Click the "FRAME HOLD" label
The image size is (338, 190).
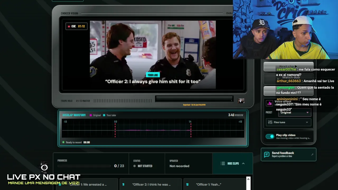[67, 101]
